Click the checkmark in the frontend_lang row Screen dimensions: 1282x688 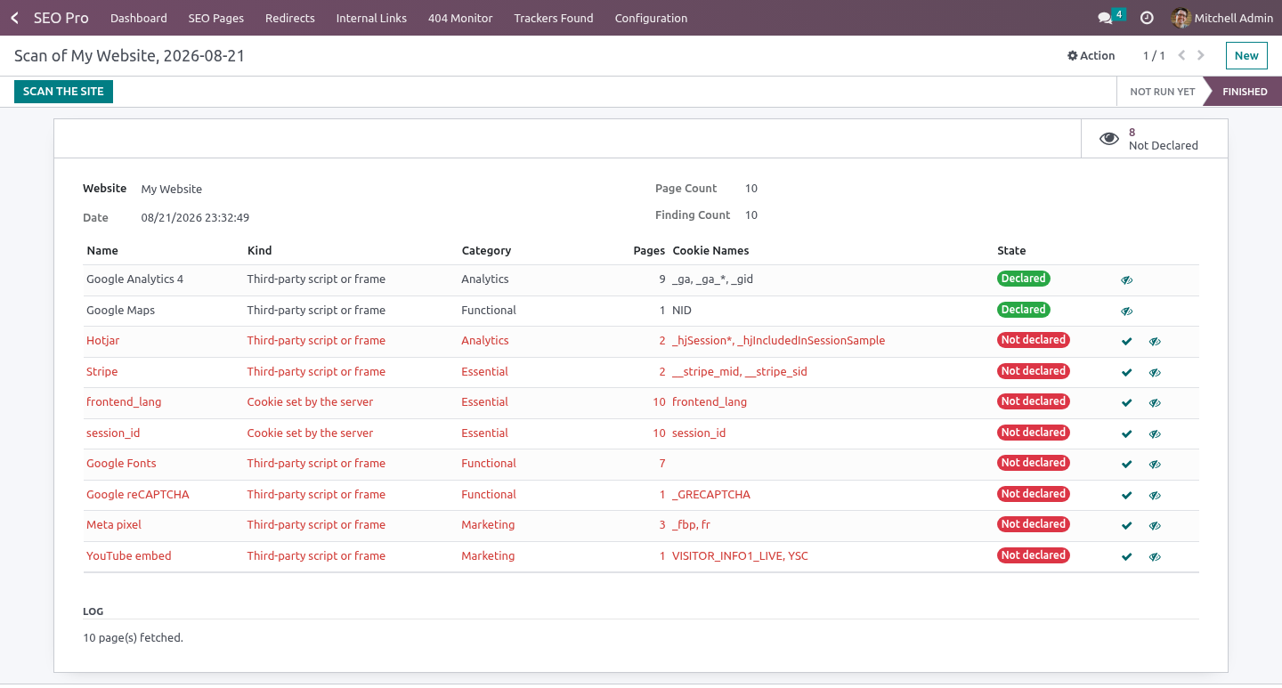tap(1127, 403)
